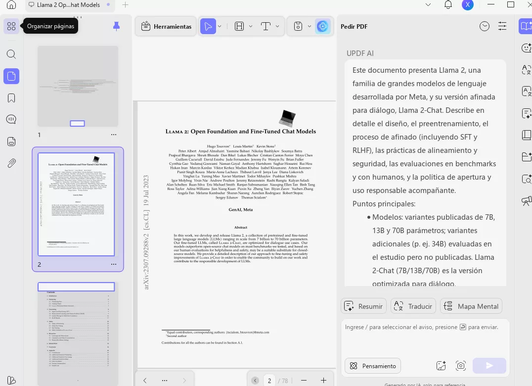Open chat history clock icon
532x386 pixels.
[x=484, y=26]
